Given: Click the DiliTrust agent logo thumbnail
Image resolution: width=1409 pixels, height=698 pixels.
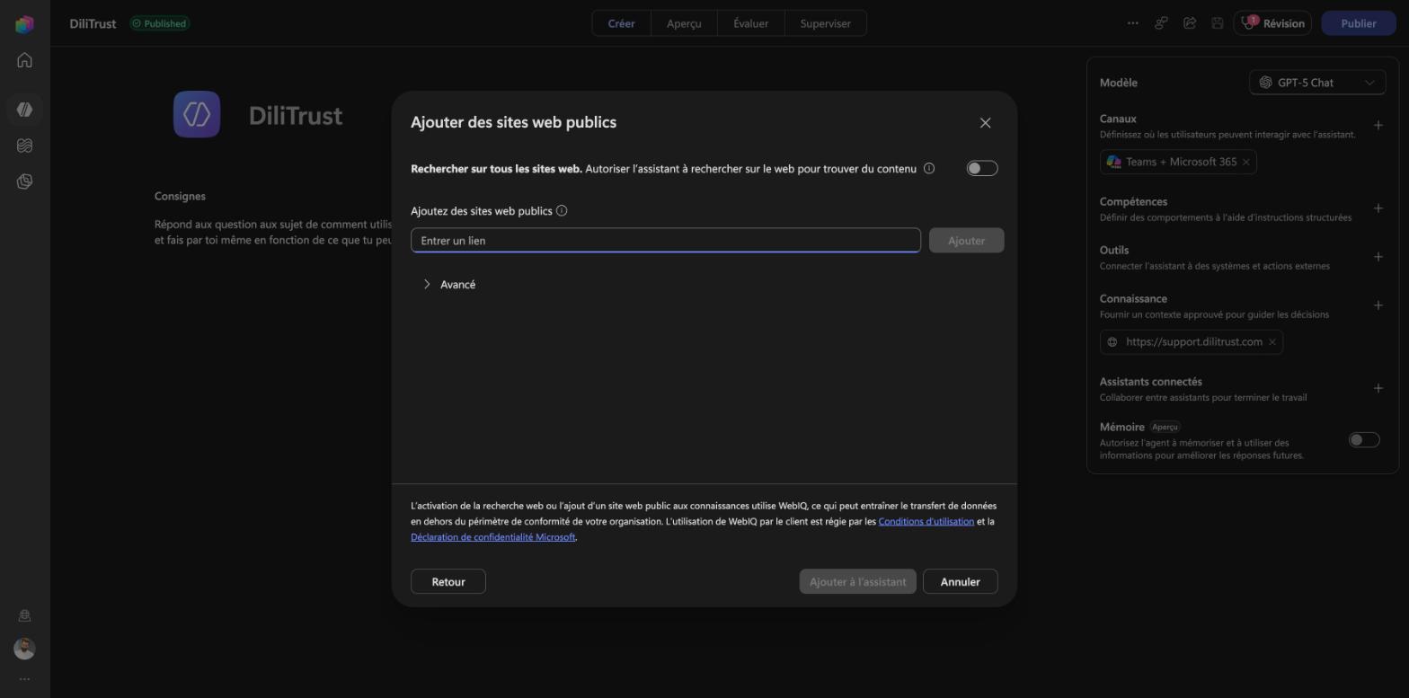Looking at the screenshot, I should 197,114.
